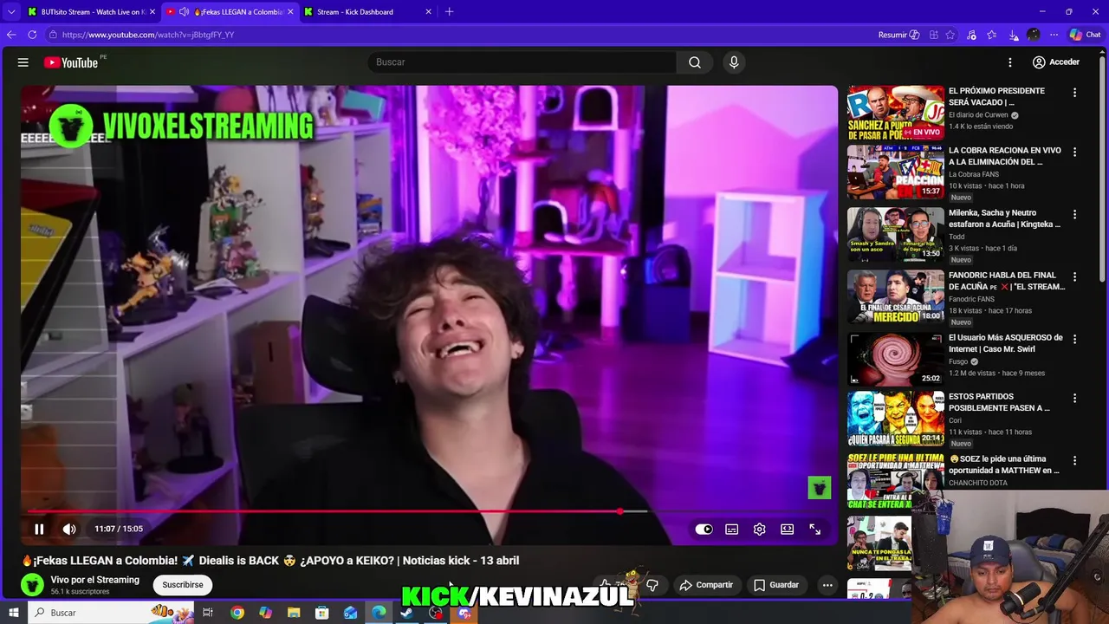This screenshot has width=1109, height=624.
Task: Save the video with Guardar
Action: click(x=776, y=585)
